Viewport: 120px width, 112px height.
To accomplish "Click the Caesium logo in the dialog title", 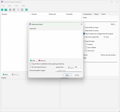I will [30, 24].
